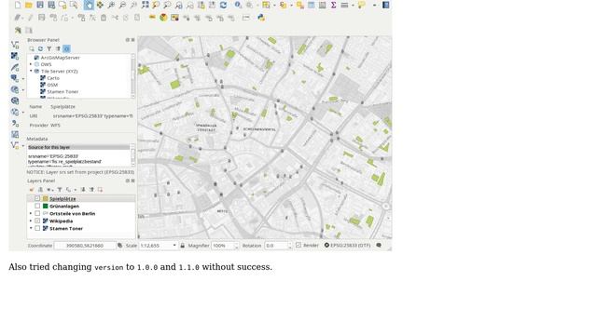Click the Spielplätze layer symbol swatch
597x335 pixels.
click(46, 198)
